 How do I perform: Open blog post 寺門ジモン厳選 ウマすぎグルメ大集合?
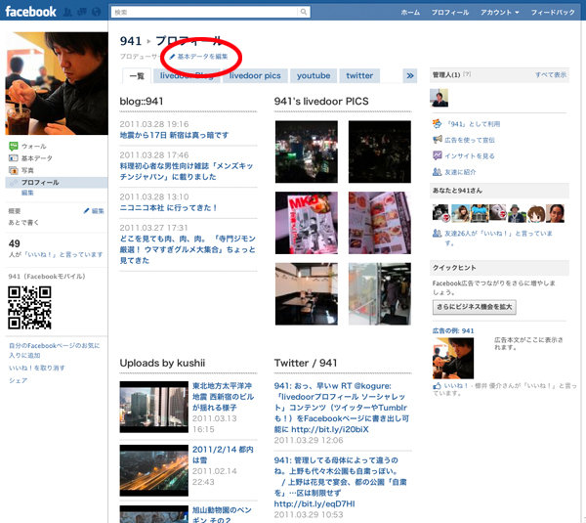[188, 249]
